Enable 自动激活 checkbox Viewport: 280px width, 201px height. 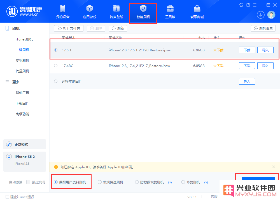click(5, 182)
